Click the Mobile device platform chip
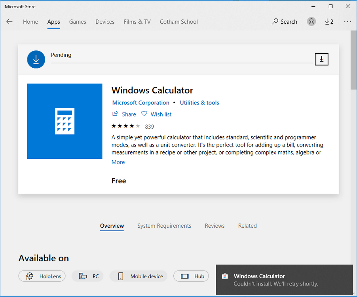The width and height of the screenshot is (357, 297). [x=139, y=276]
